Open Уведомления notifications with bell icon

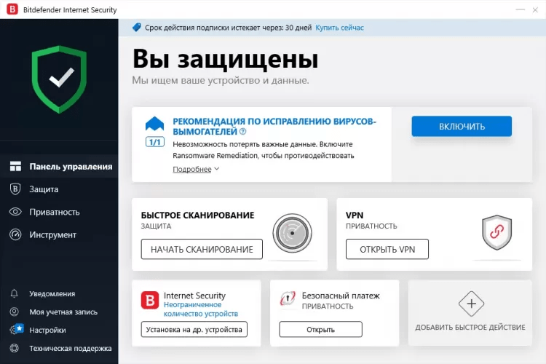point(51,293)
